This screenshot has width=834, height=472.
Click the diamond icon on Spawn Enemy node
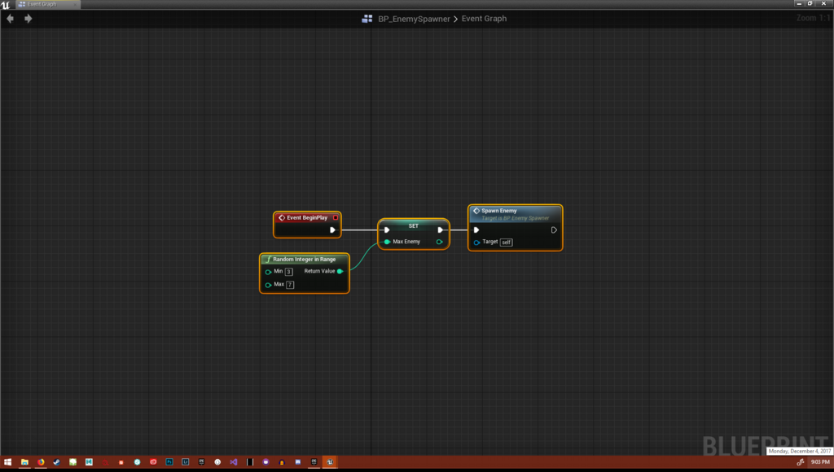476,211
